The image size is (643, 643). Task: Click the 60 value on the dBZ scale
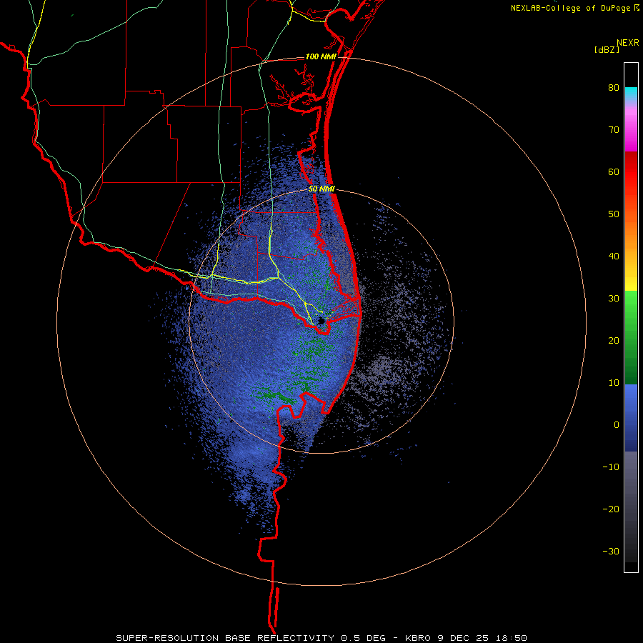(614, 171)
